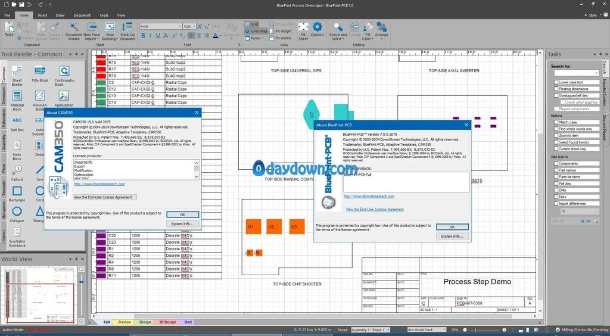Click OK in About BluePrint-PCB dialog
The height and width of the screenshot is (336, 610).
coord(452,227)
